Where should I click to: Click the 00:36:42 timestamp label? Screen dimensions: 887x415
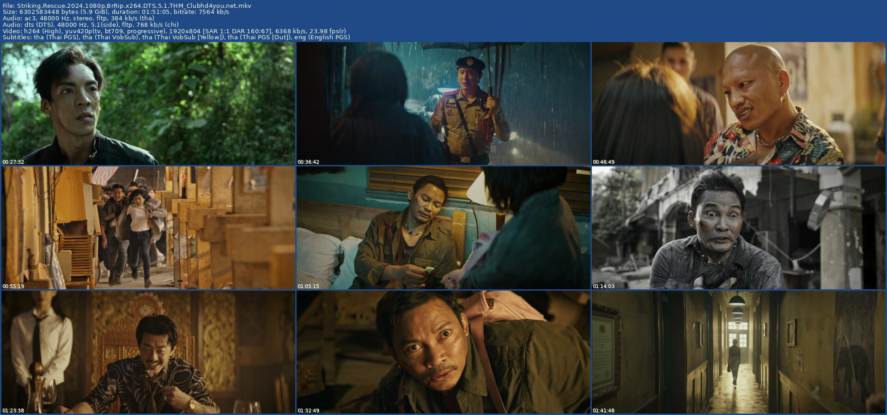308,162
